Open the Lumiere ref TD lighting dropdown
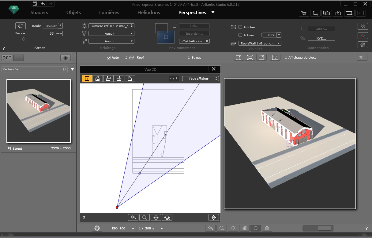The height and width of the screenshot is (238, 372). [x=111, y=26]
